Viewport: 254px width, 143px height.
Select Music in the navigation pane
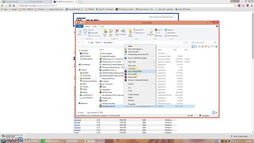tap(85, 84)
